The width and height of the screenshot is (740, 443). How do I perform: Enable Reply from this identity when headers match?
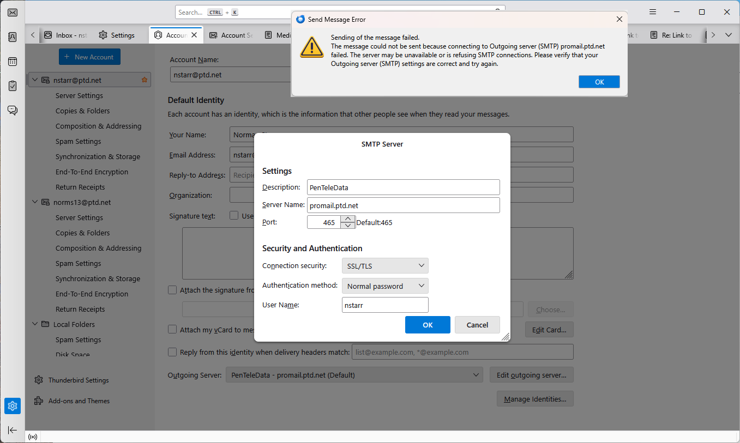[x=172, y=352]
